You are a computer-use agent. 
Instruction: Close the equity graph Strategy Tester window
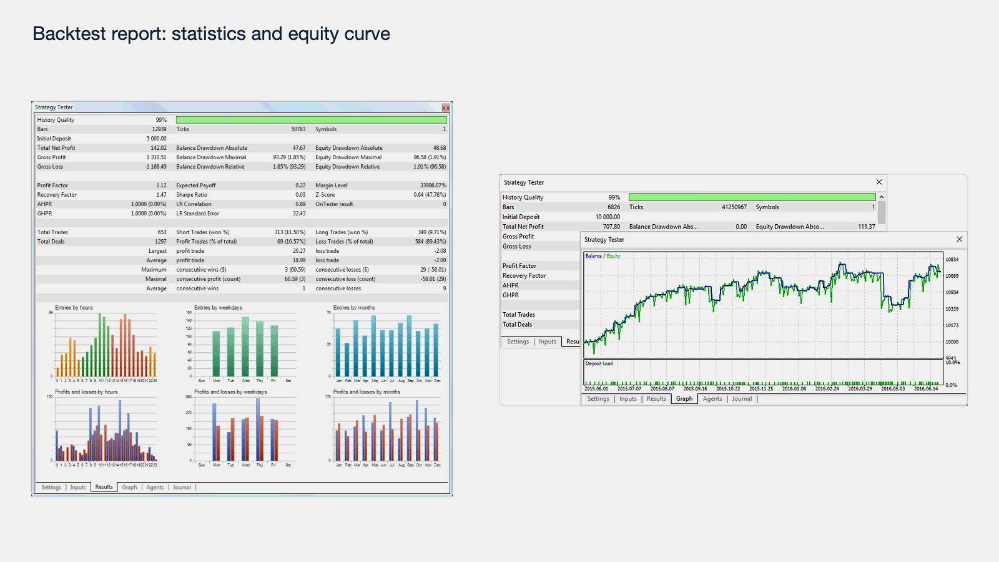pos(960,239)
